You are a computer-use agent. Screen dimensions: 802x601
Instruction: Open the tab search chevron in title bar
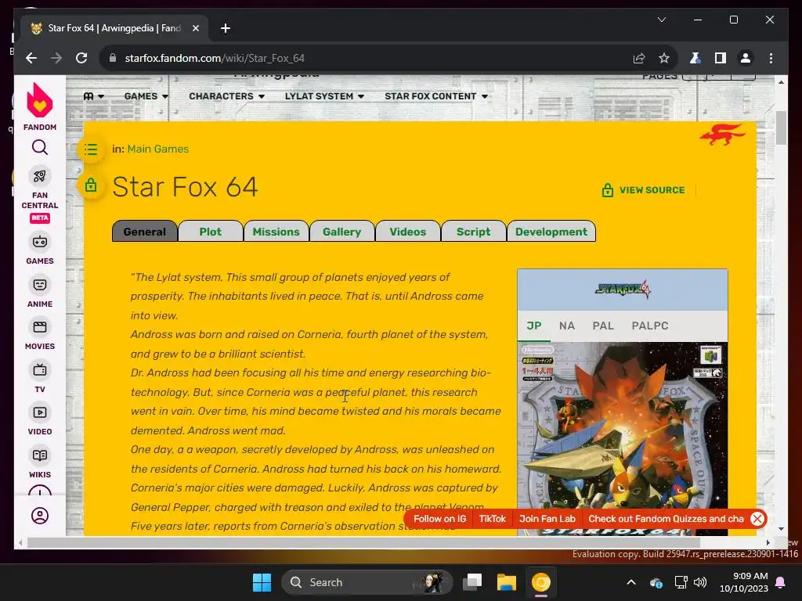click(x=661, y=20)
